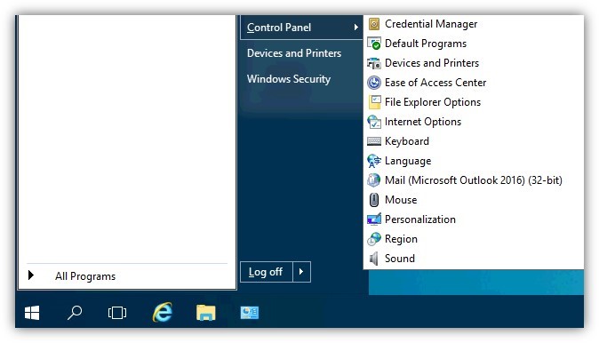Click the Language icon
This screenshot has height=343, width=599.
(x=374, y=161)
